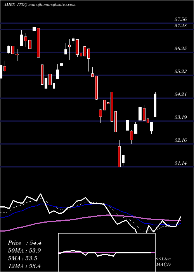Click the 50MA : 53.9 readout
The width and height of the screenshot is (194, 272).
pos(24,251)
